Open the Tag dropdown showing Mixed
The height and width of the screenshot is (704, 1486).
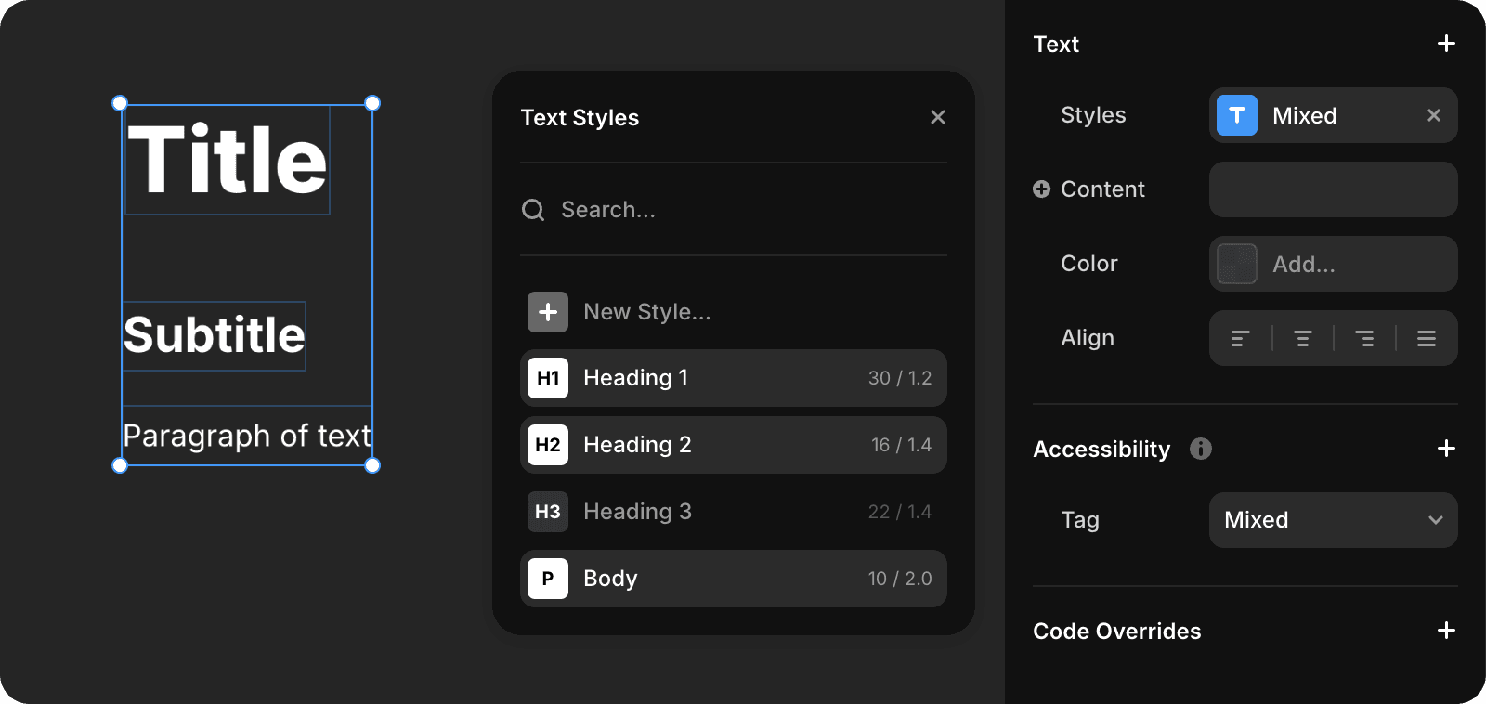[x=1333, y=520]
